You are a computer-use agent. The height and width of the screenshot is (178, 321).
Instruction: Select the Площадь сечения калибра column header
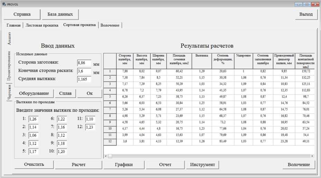pos(179,61)
